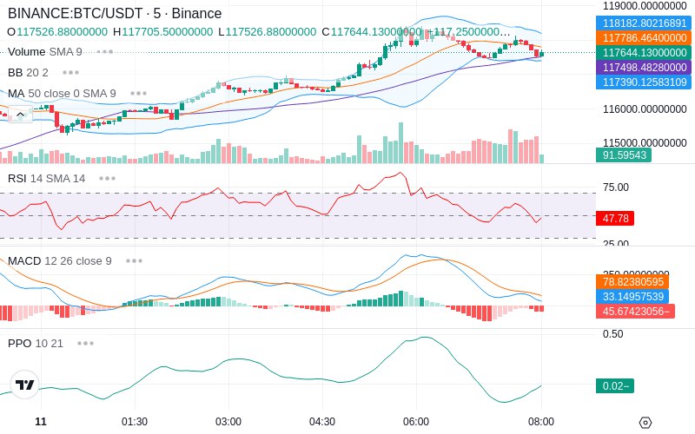Screen dimensions: 695x434
Task: Click the 115000.00000000 price axis label
Action: pyautogui.click(x=645, y=142)
